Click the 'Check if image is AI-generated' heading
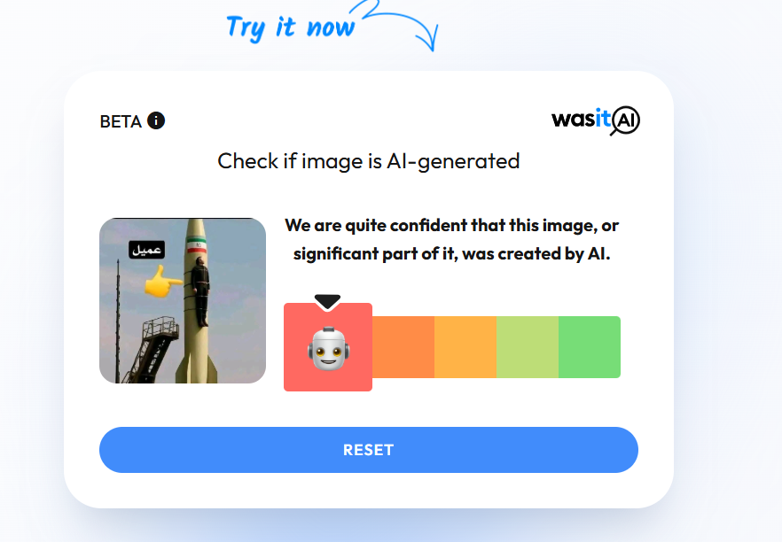 click(369, 161)
